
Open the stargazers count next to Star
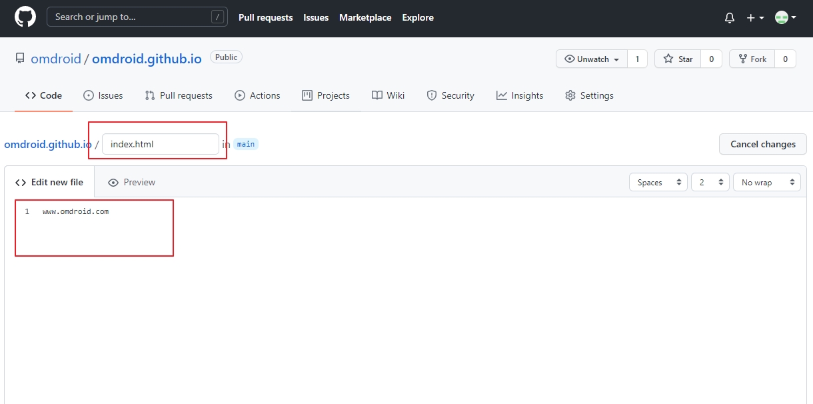pyautogui.click(x=711, y=59)
